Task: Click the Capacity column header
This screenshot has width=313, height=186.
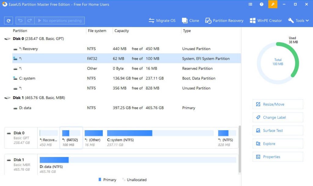Action: pyautogui.click(x=122, y=31)
